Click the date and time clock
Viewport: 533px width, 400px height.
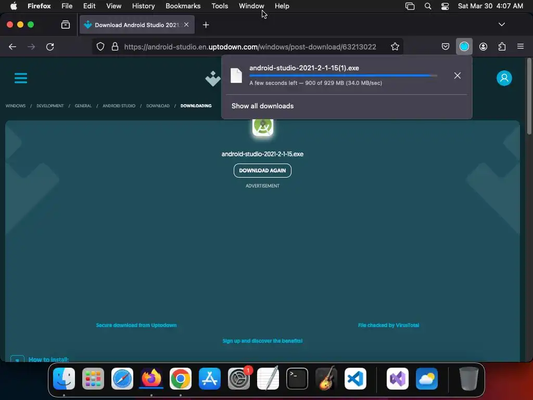click(x=490, y=6)
